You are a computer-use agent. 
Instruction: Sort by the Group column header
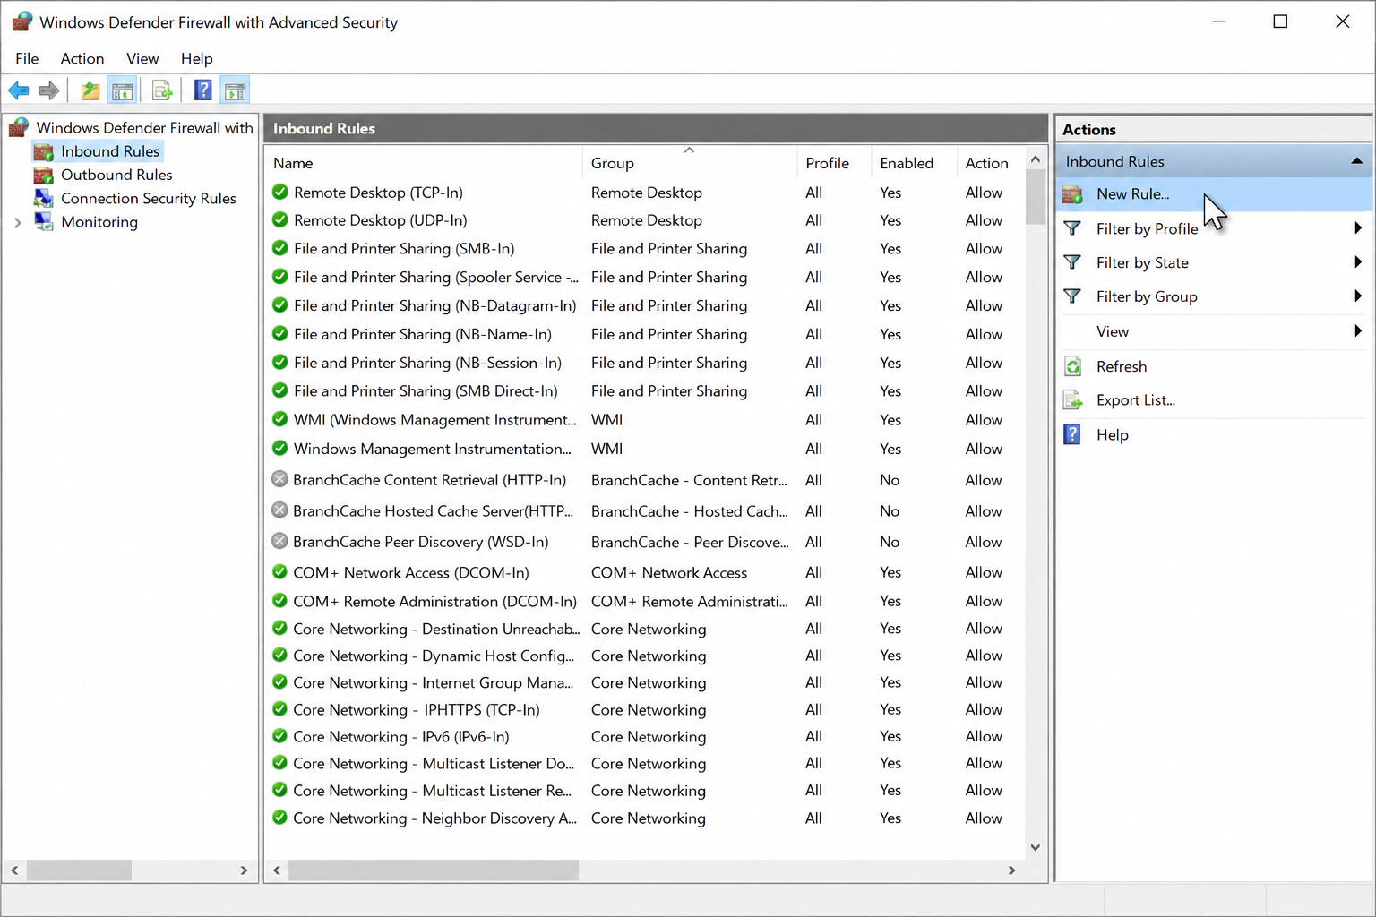point(690,163)
